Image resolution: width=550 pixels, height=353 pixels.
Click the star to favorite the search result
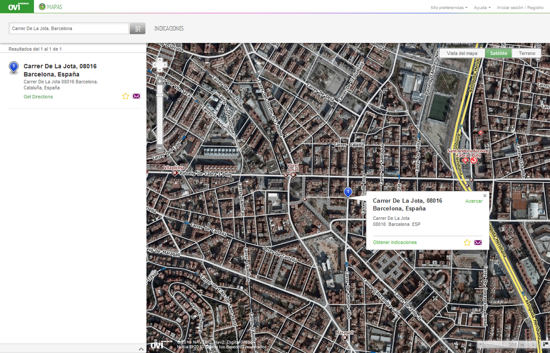coord(125,96)
